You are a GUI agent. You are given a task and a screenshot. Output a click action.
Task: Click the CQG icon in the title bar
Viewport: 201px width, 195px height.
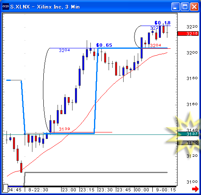[6, 6]
